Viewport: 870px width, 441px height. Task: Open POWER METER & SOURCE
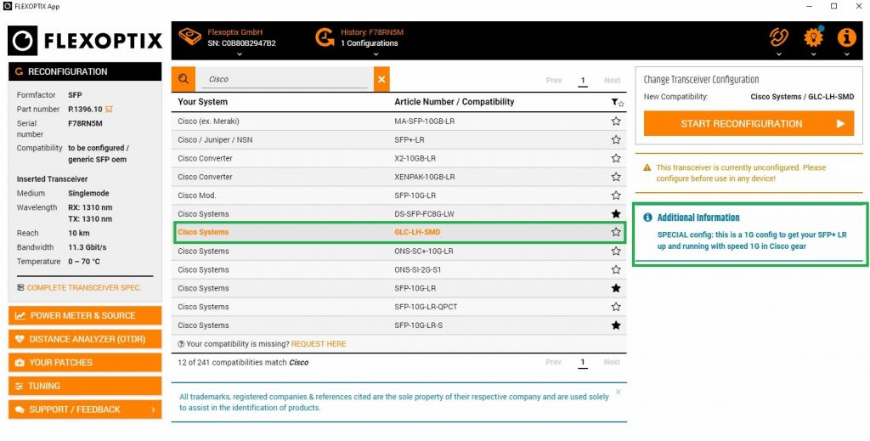pos(85,315)
